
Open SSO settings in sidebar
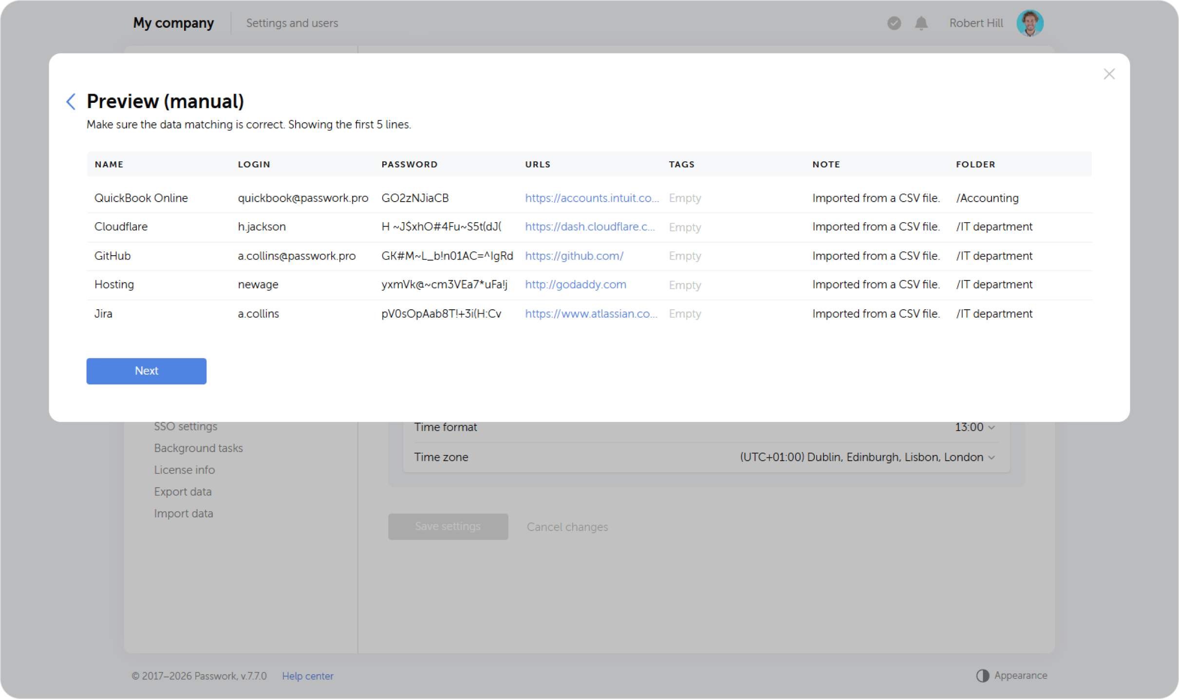click(x=186, y=426)
